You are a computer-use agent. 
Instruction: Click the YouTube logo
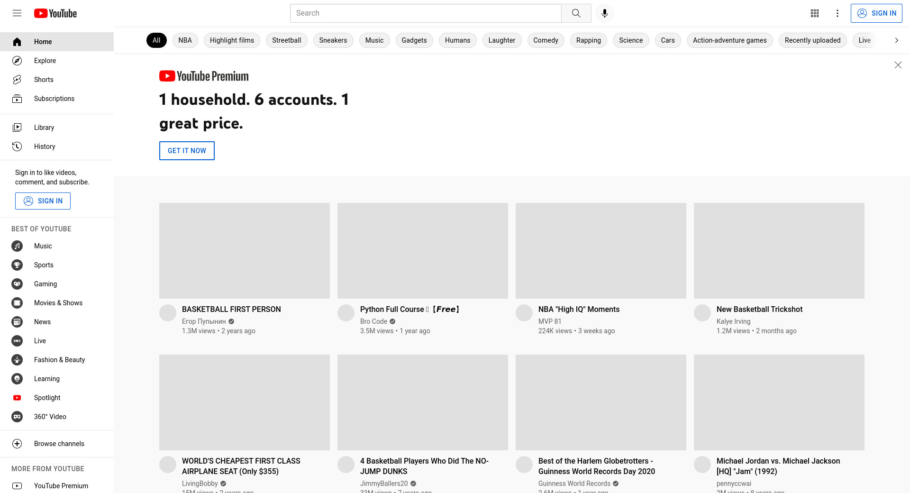pyautogui.click(x=55, y=13)
